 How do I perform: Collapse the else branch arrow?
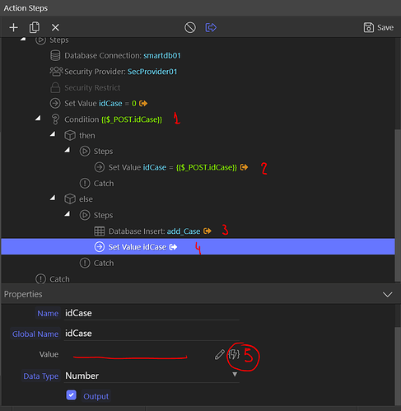click(x=53, y=198)
